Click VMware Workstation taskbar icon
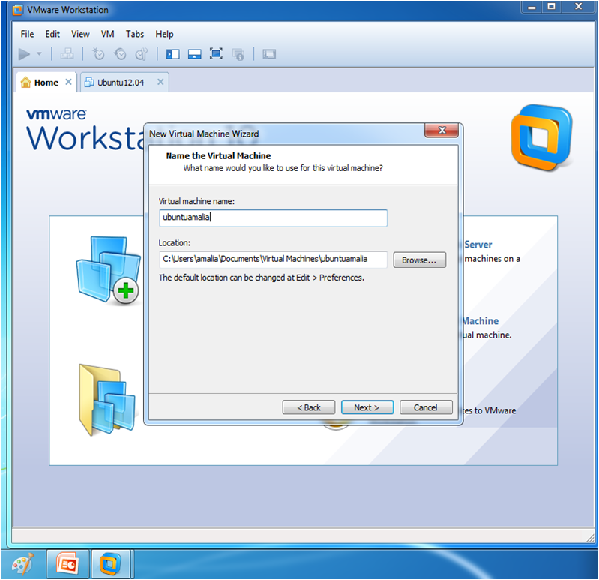This screenshot has height=580, width=599. point(111,564)
